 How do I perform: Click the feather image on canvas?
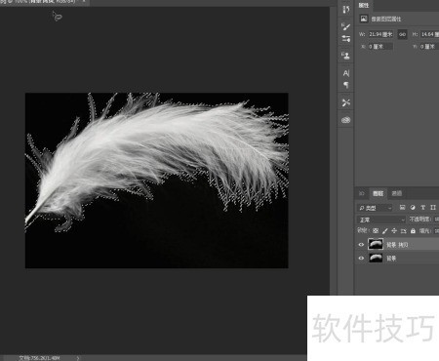tap(157, 180)
